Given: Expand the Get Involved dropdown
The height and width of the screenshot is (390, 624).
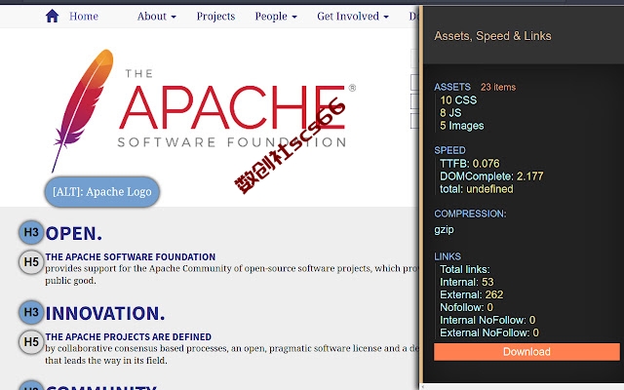Looking at the screenshot, I should click(353, 17).
